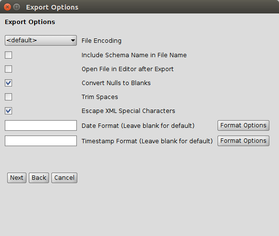Viewport: 279px width, 236px height.
Task: Click the Convert Nulls to Blanks label
Action: pyautogui.click(x=116, y=83)
